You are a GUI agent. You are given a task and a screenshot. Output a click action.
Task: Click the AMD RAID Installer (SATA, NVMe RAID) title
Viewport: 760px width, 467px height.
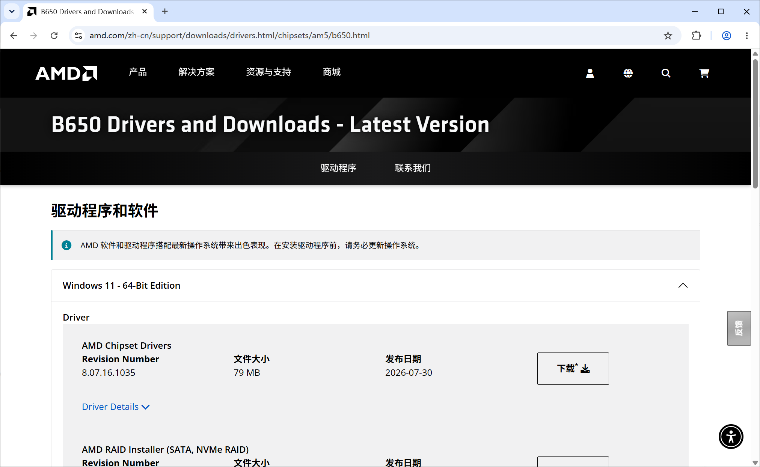click(x=165, y=449)
